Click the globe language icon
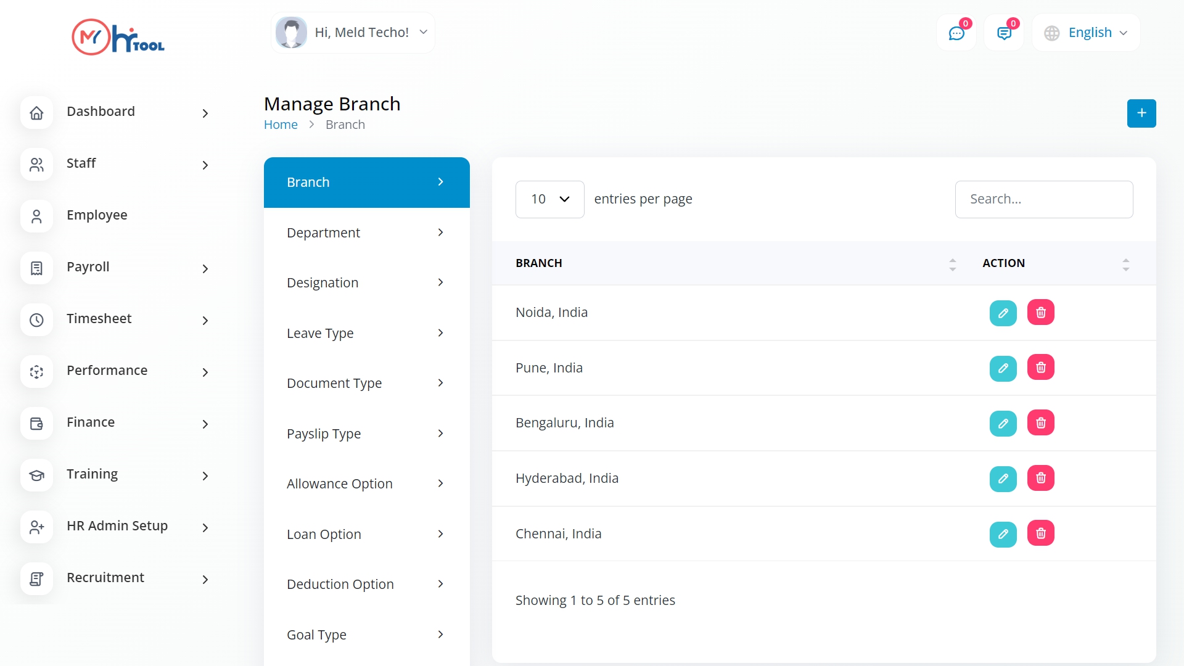Image resolution: width=1184 pixels, height=666 pixels. point(1051,33)
